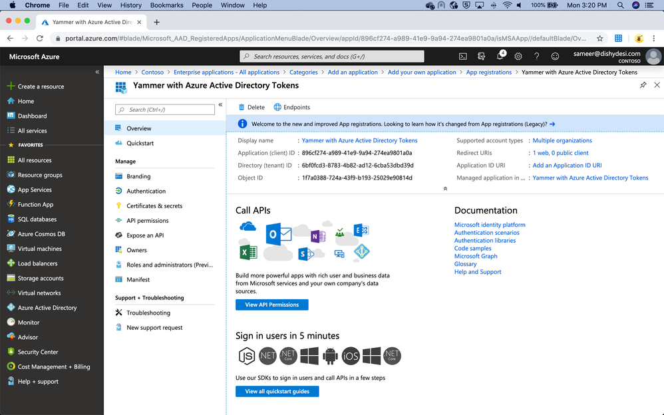The image size is (664, 415).
Task: Open user account avatar menu
Action: tap(653, 57)
